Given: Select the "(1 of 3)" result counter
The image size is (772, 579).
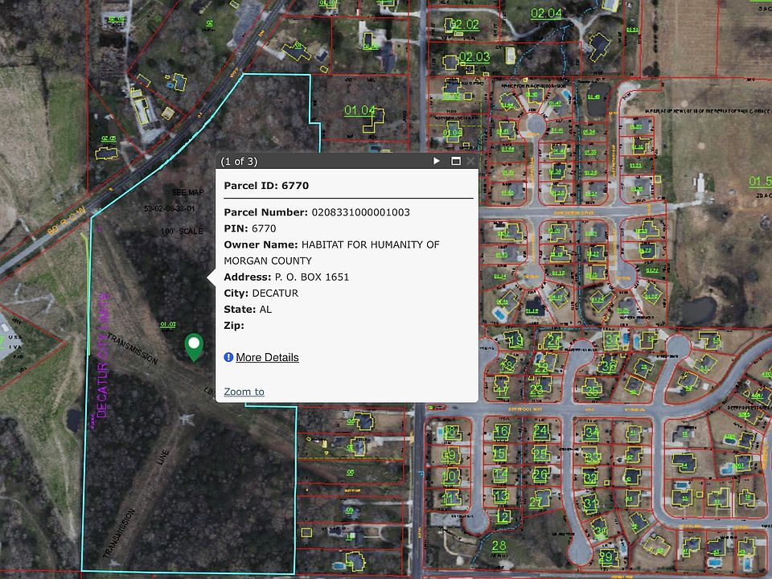Looking at the screenshot, I should point(240,162).
